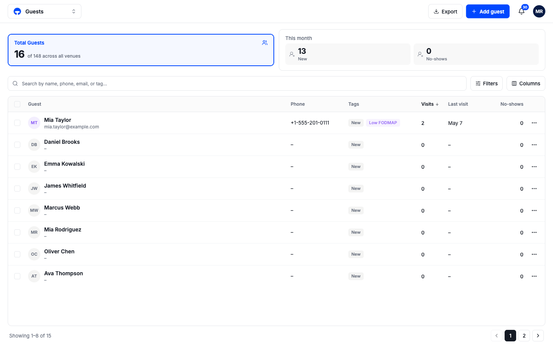553x346 pixels.
Task: Click the new-guest icon beside 13 New
Action: coord(292,54)
